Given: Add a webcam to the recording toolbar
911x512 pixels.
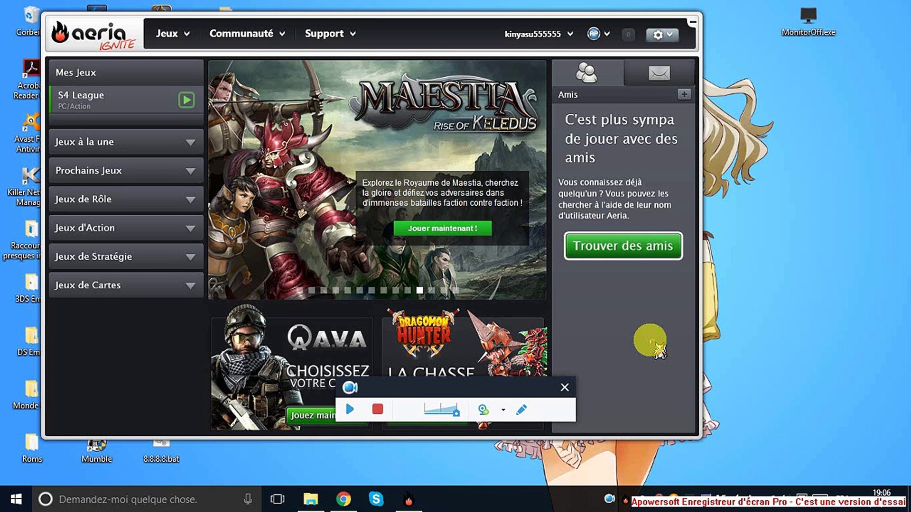Looking at the screenshot, I should [483, 410].
